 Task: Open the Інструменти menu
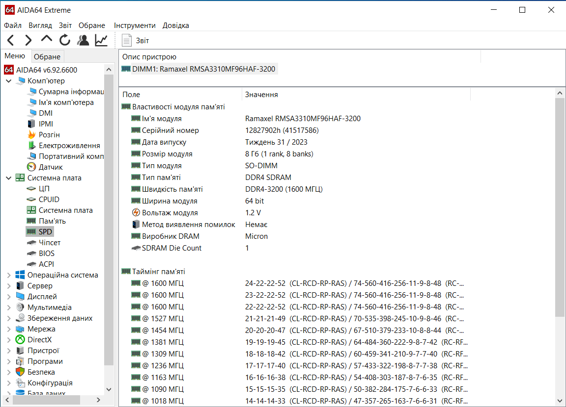[x=135, y=25]
